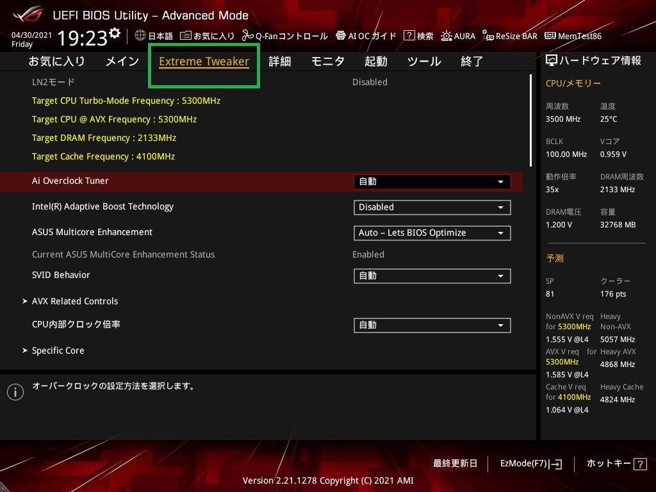656x492 pixels.
Task: Click the SP value 81
Action: point(550,293)
